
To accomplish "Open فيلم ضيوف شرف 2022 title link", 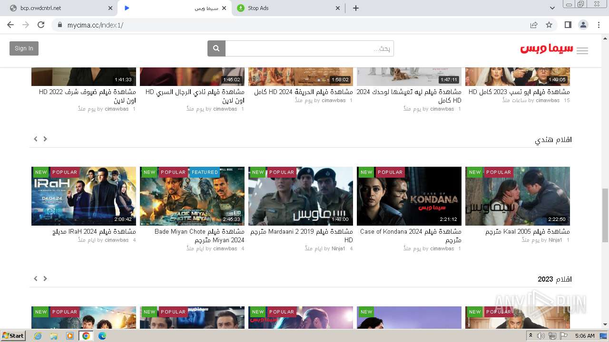I will [x=88, y=96].
